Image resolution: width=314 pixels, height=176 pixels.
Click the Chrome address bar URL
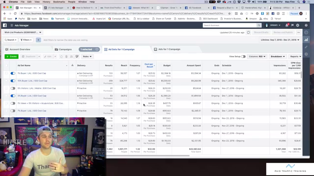click(124, 13)
